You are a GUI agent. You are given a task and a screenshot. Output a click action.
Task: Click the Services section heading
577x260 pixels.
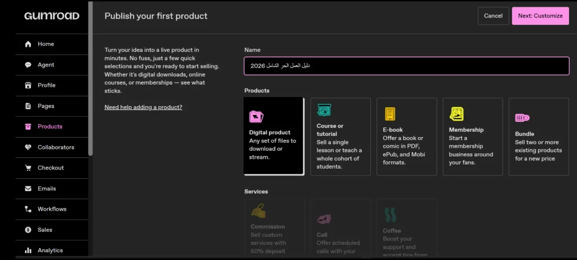click(256, 192)
